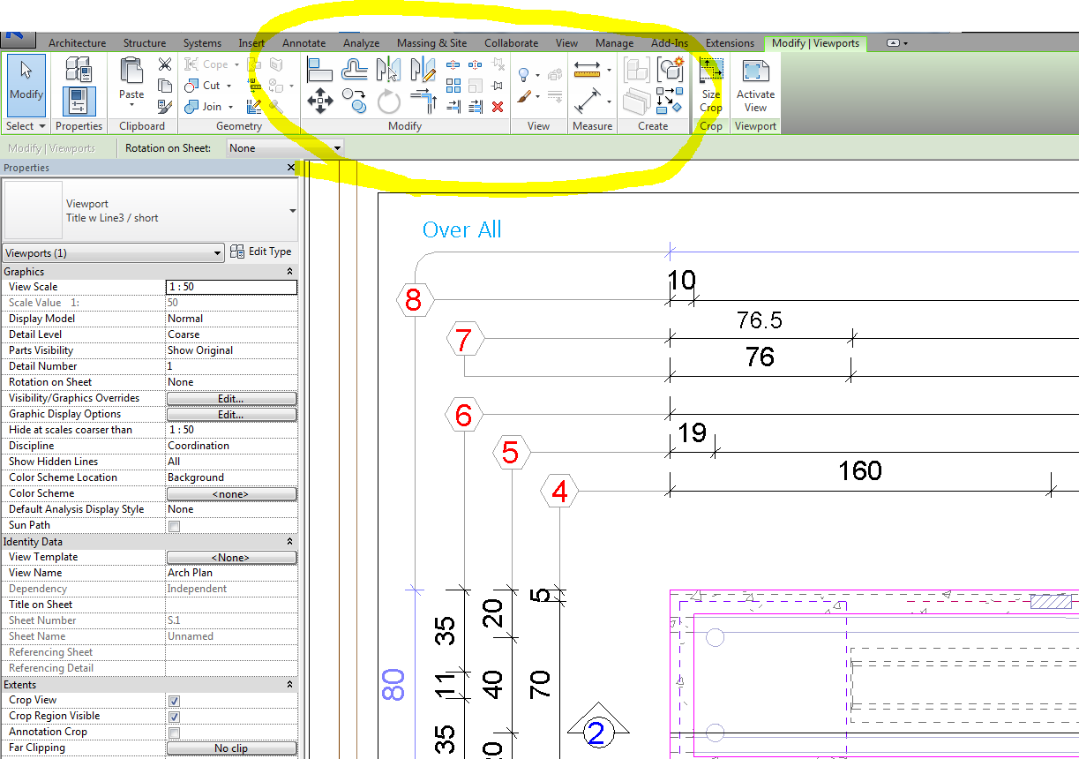Screen dimensions: 1079x759
Task: Open the Viewports (1) type selector dropdown
Action: click(x=218, y=252)
